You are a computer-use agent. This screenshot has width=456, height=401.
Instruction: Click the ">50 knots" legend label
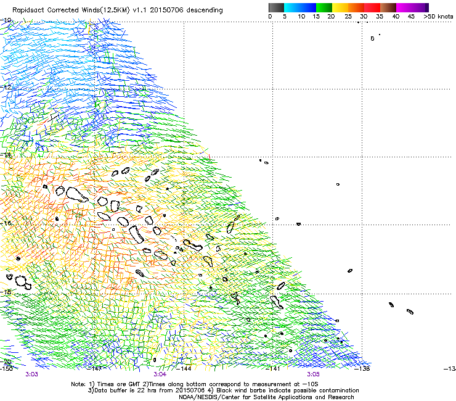(x=438, y=17)
